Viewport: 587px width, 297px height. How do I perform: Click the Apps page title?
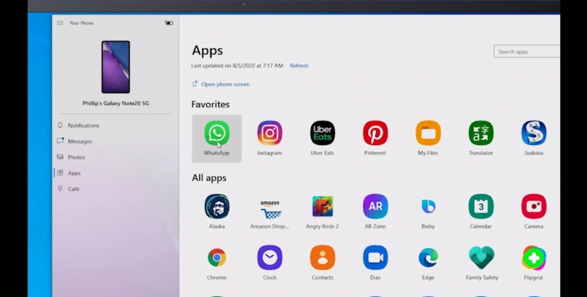208,50
